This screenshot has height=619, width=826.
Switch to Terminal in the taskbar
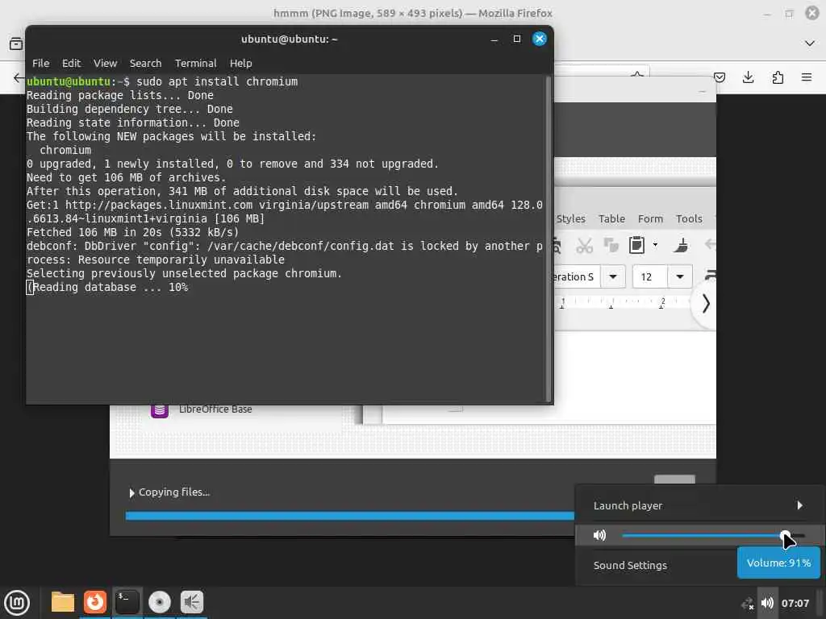pyautogui.click(x=127, y=602)
